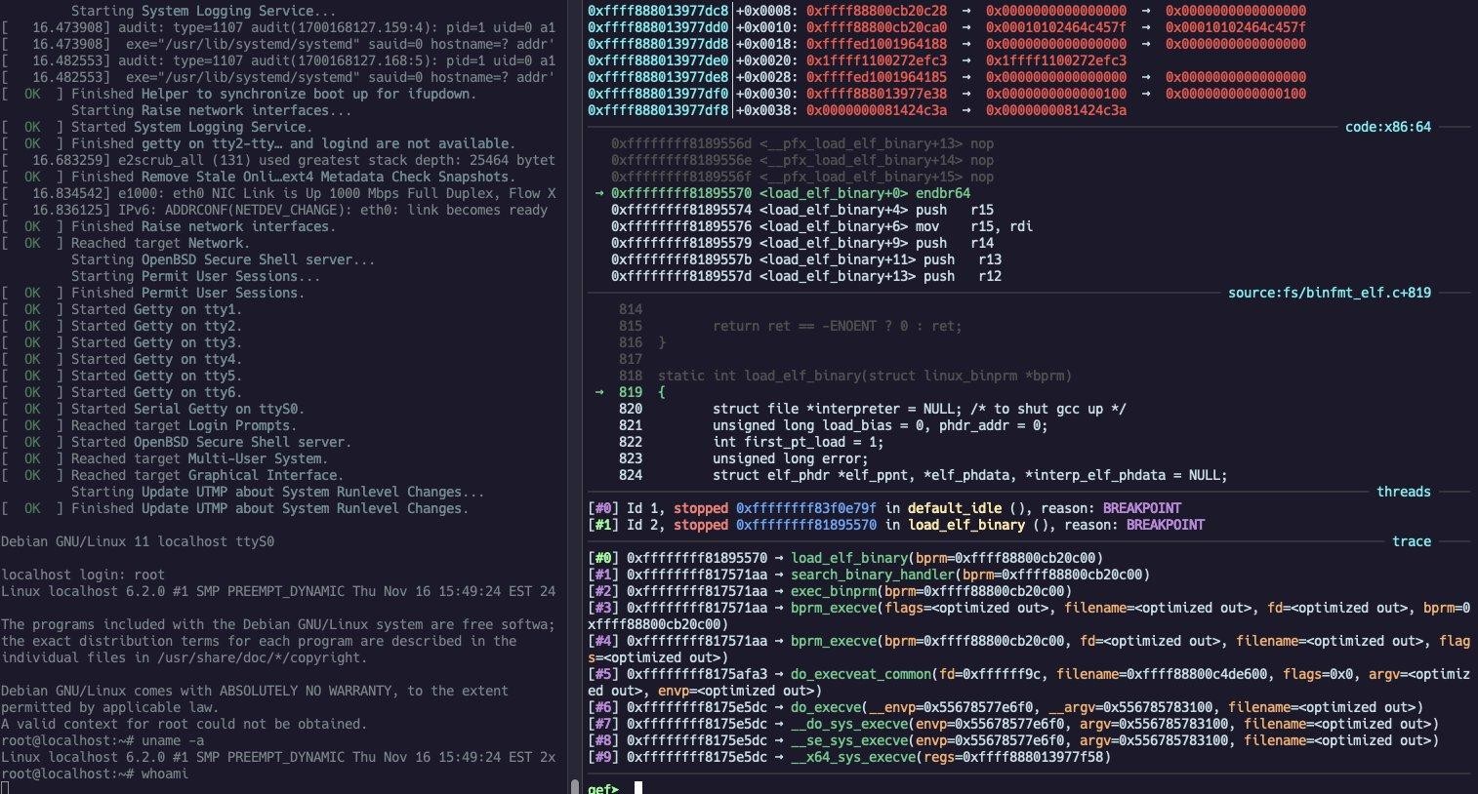Click source line 822 int first_pt_load
The height and width of the screenshot is (794, 1478).
click(798, 442)
